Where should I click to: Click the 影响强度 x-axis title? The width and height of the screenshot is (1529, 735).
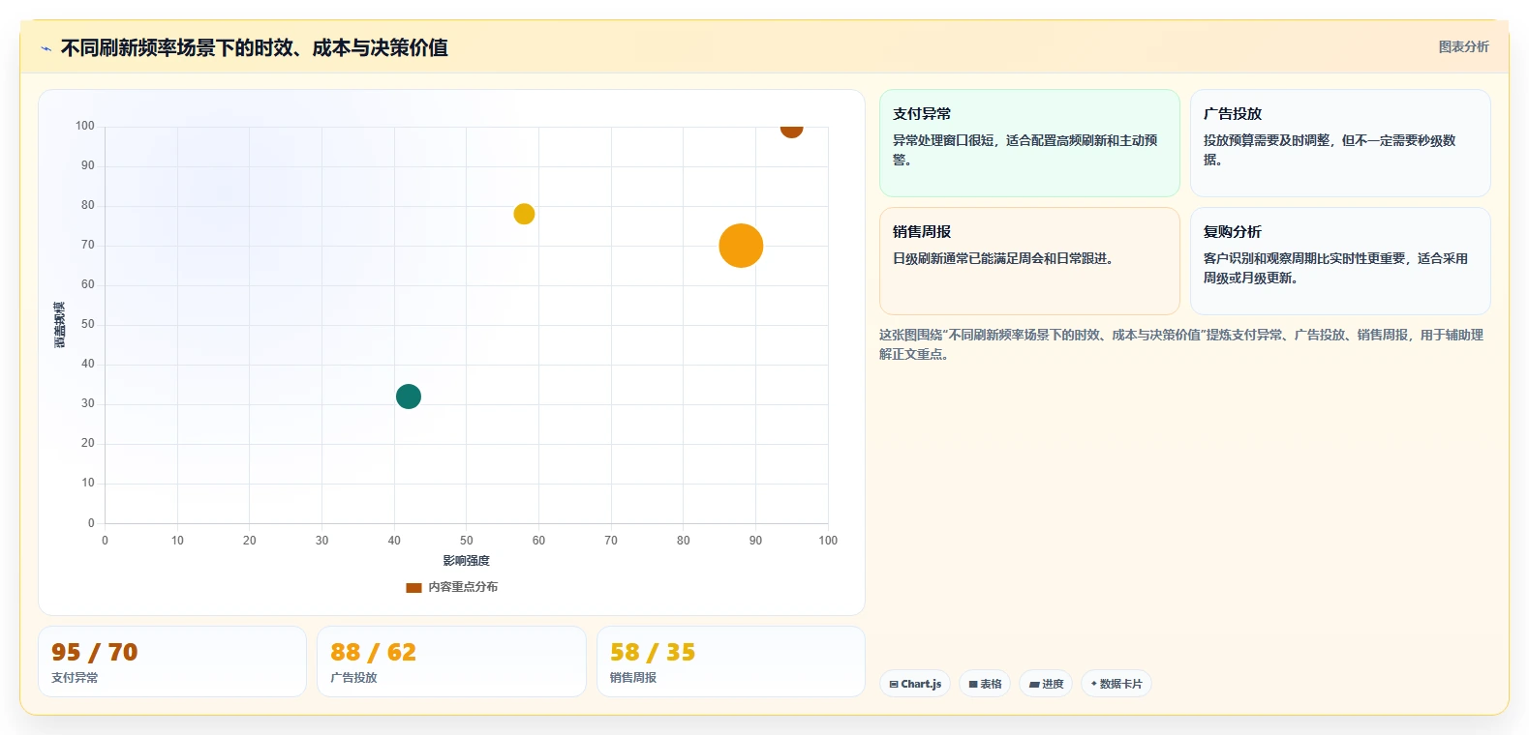pos(467,561)
